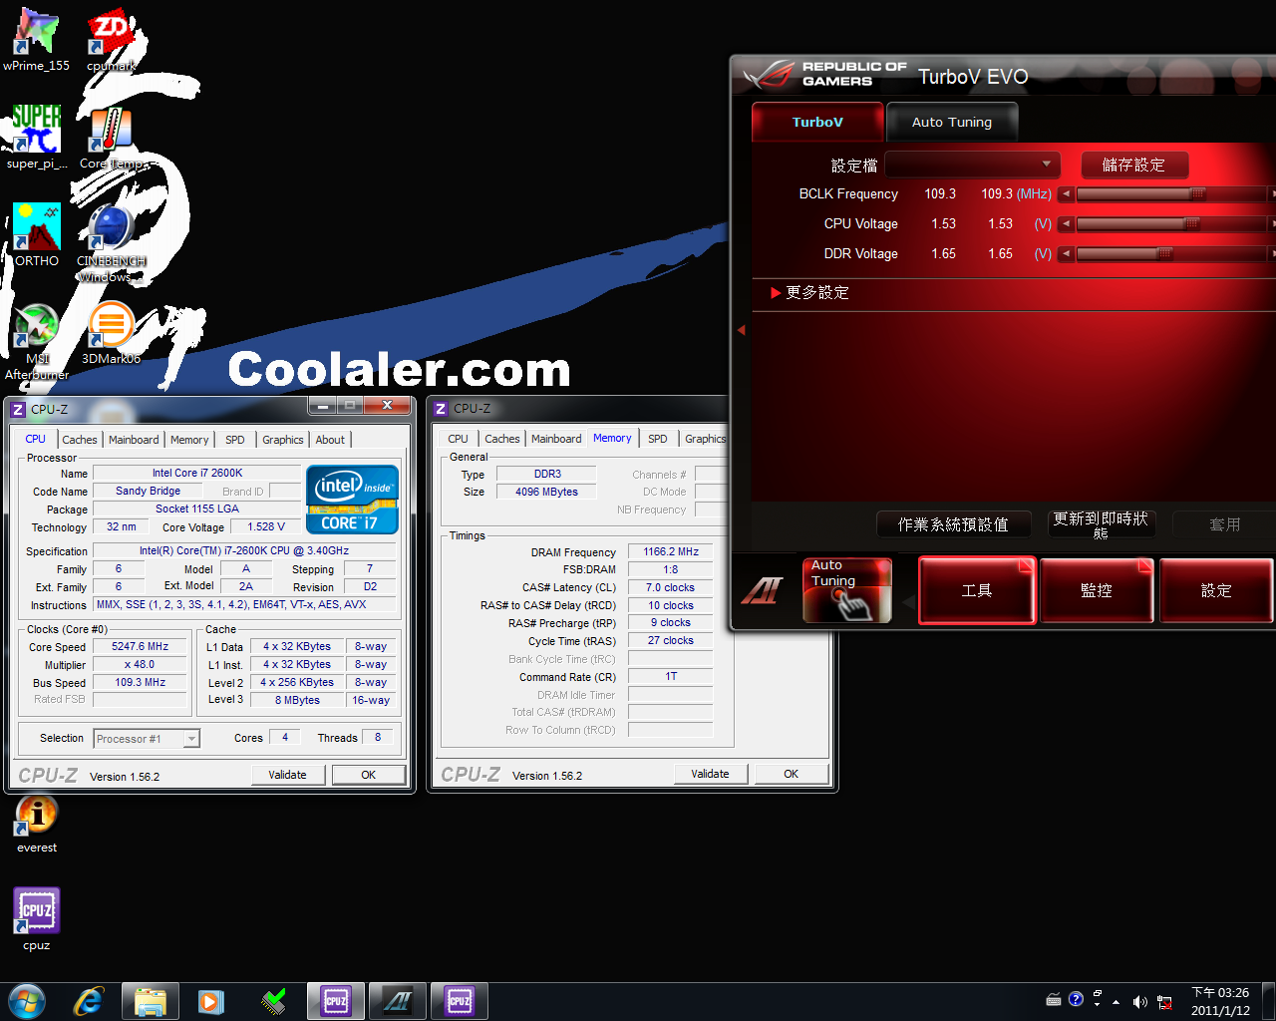Open the help question-mark tray icon

pyautogui.click(x=1076, y=999)
